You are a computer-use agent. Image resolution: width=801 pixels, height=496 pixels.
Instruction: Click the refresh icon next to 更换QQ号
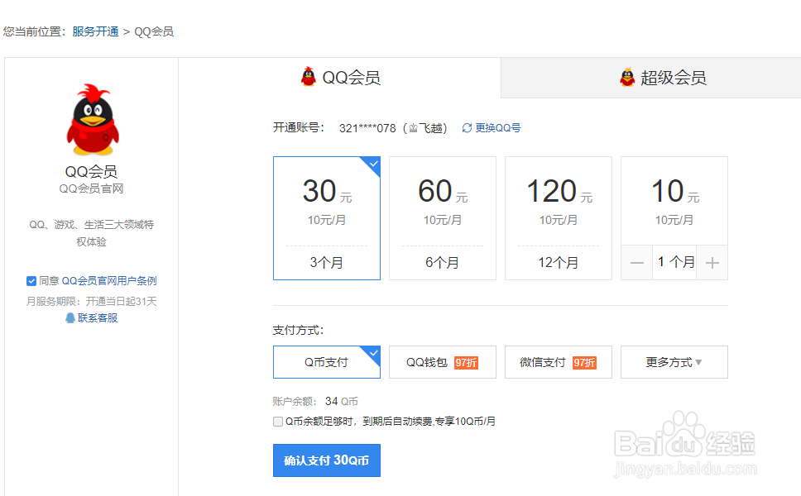tap(467, 127)
